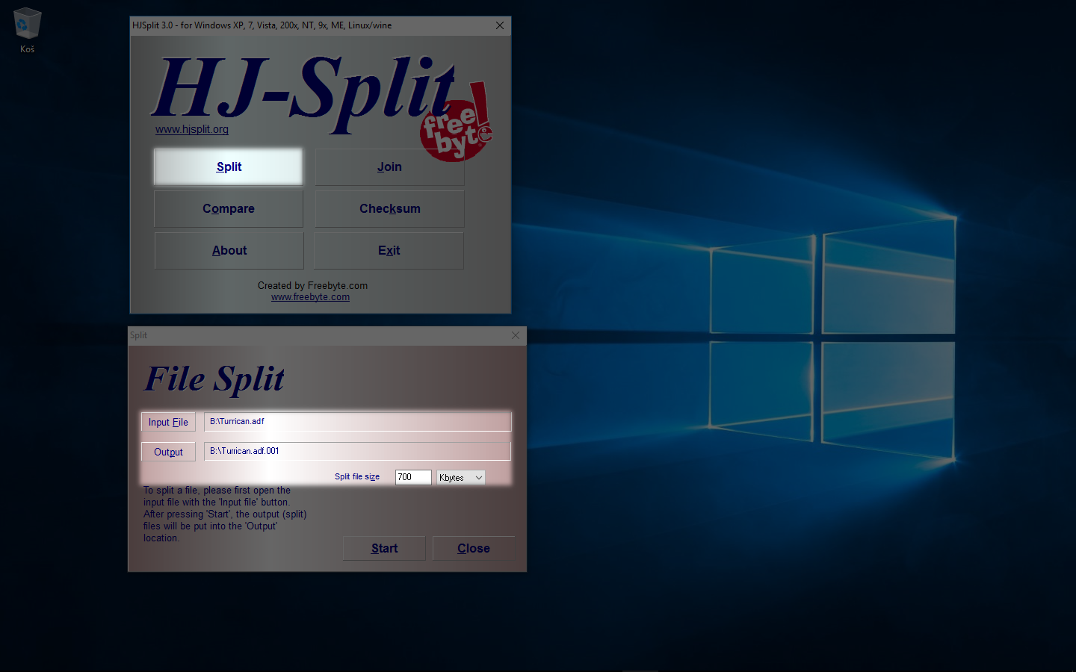The width and height of the screenshot is (1076, 672).
Task: Click the Split button in HJSplit
Action: point(229,167)
